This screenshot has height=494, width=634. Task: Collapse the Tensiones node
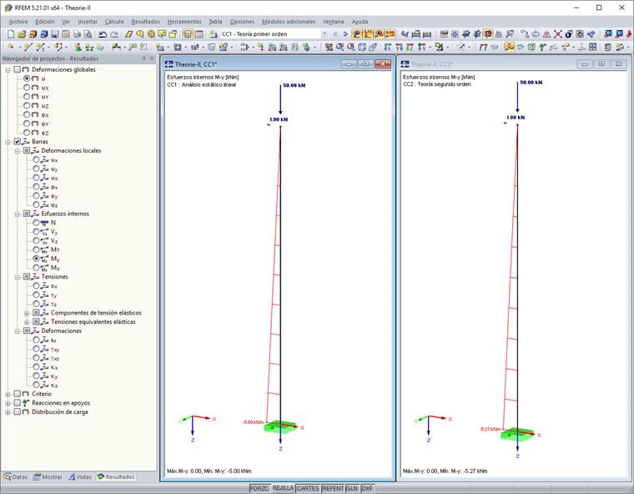pyautogui.click(x=18, y=277)
